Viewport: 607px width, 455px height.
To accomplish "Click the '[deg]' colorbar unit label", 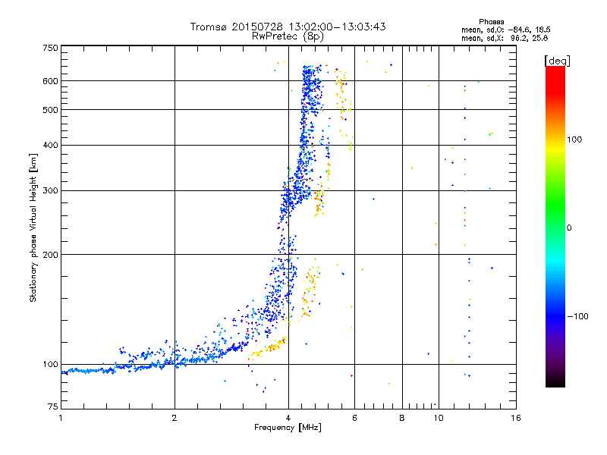I will coord(557,61).
